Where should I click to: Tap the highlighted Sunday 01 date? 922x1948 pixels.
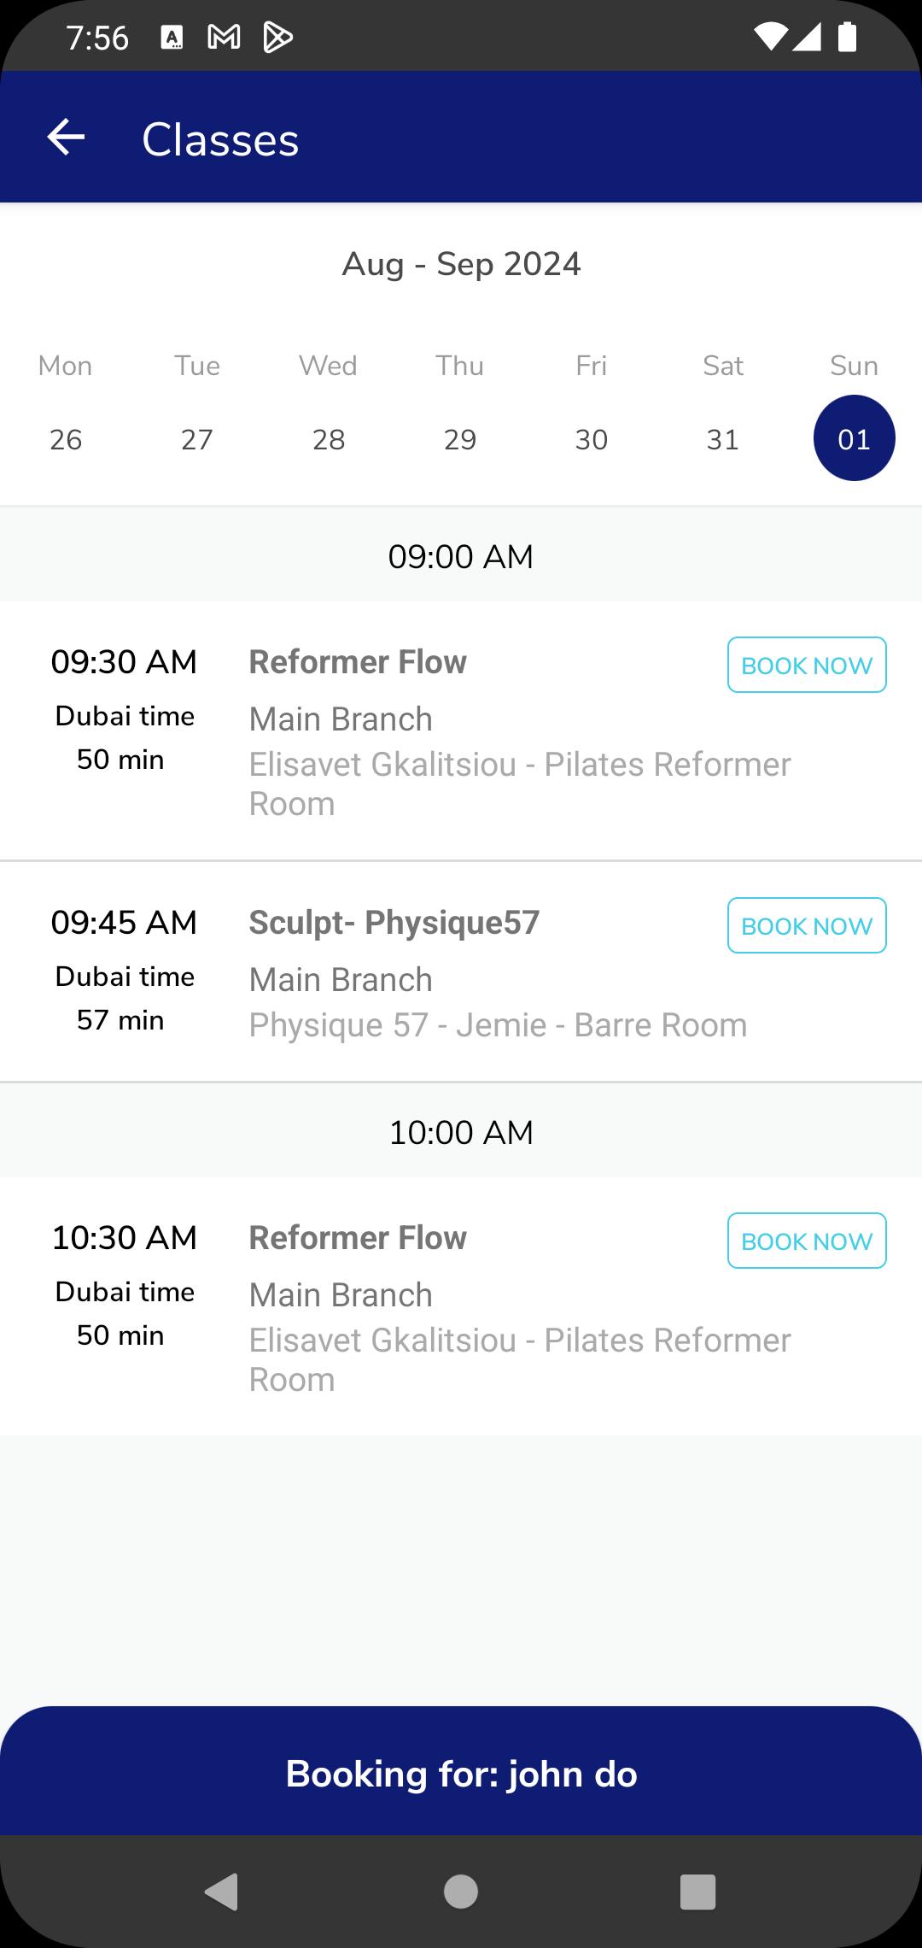click(854, 438)
